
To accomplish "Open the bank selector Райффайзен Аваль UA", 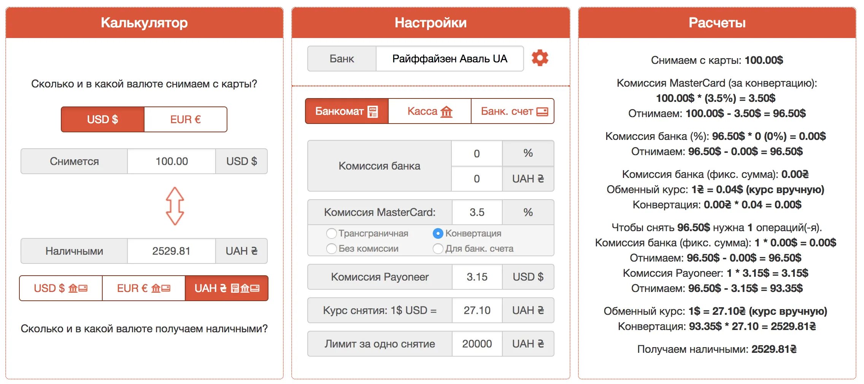I will 449,59.
